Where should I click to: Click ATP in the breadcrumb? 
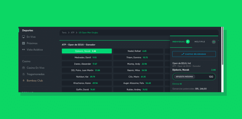73,33
